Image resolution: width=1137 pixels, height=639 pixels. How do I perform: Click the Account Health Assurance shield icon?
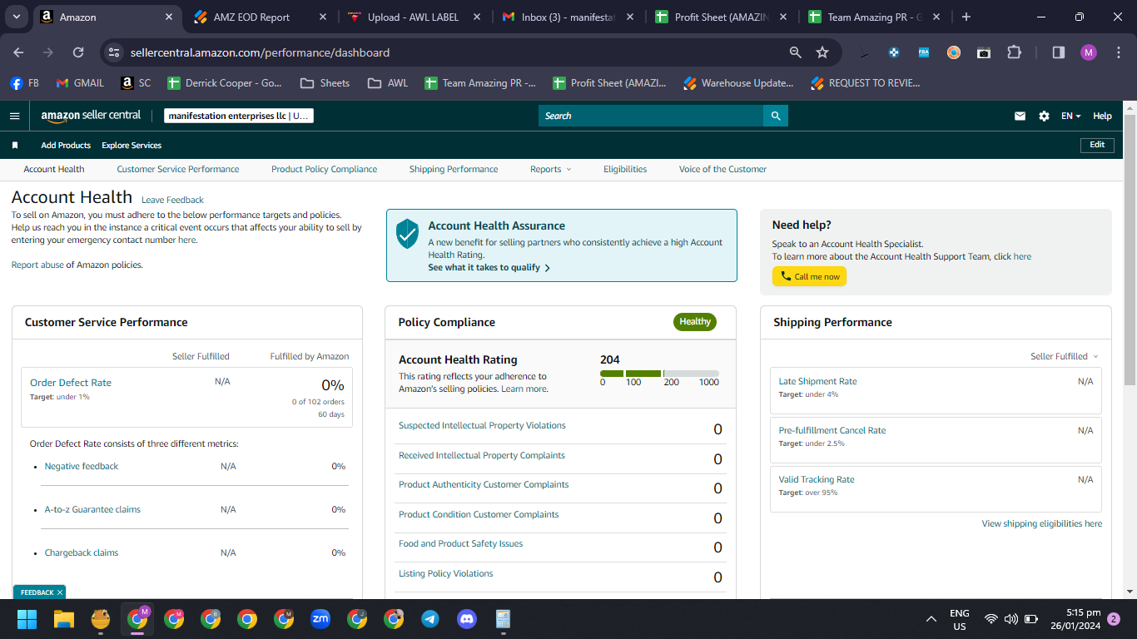point(407,234)
